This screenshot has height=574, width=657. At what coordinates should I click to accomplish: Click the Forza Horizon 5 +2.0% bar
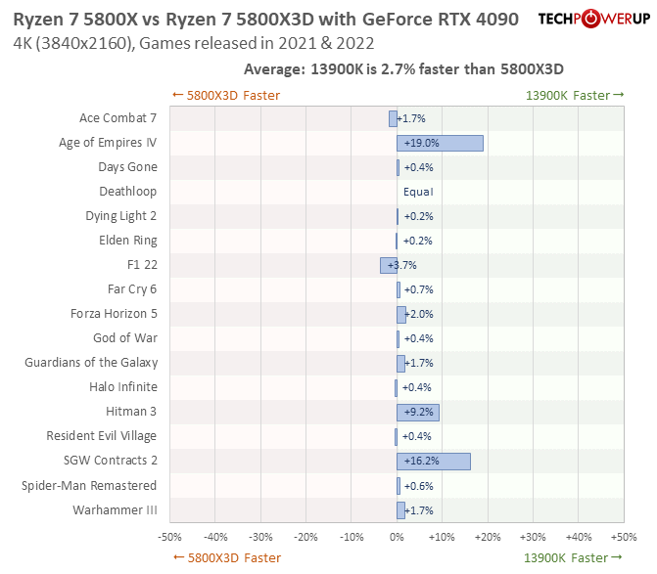[401, 315]
